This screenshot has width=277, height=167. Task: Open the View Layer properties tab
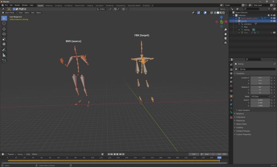point(231,78)
